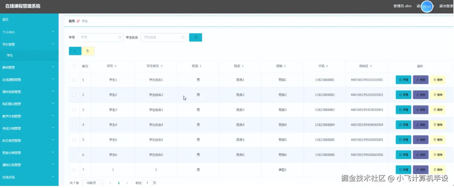
Task: Sort table by 性别 column arrows
Action: (201, 66)
